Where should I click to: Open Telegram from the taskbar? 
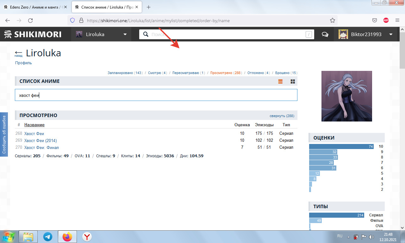[x=48, y=237]
